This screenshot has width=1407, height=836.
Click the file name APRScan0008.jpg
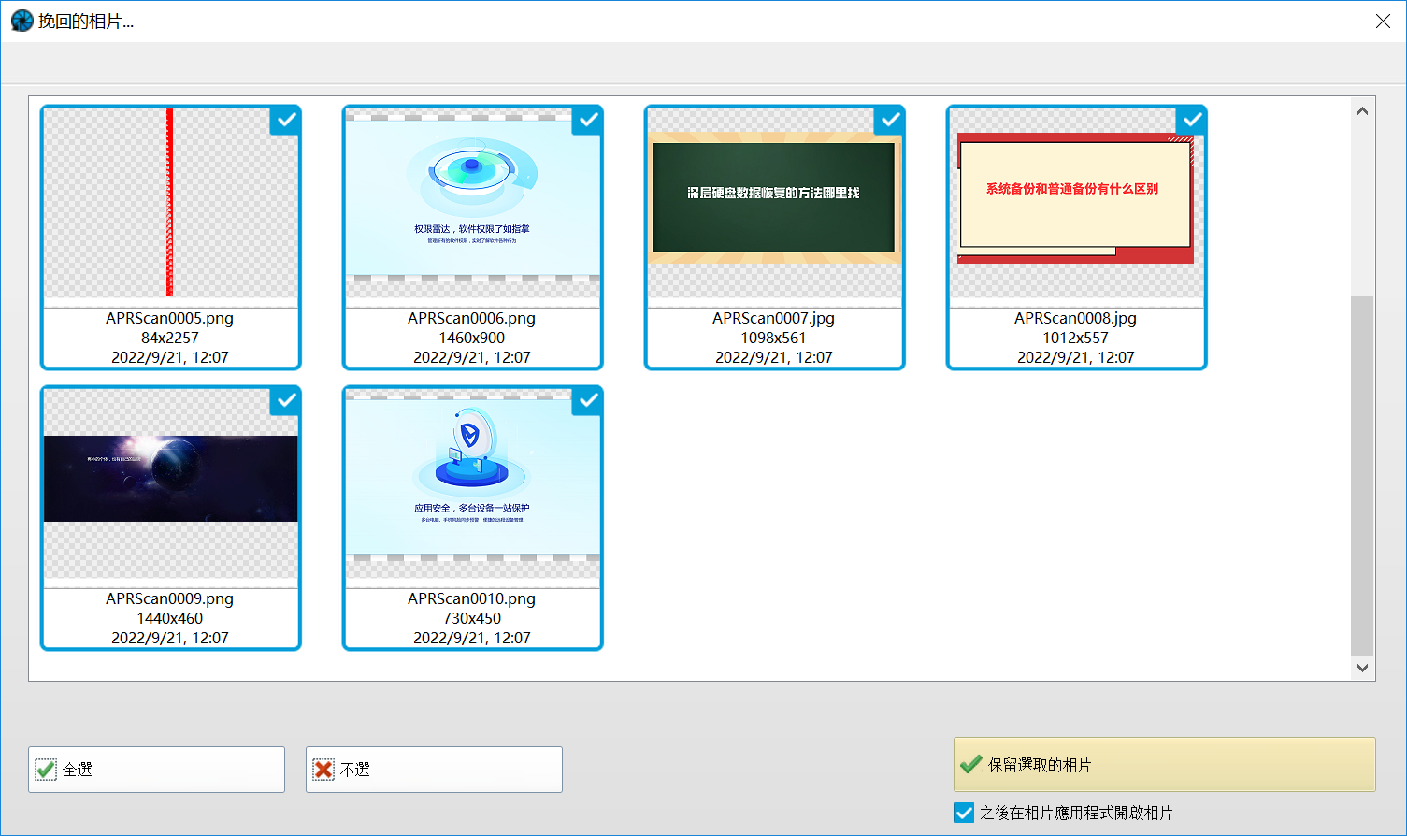(1076, 318)
